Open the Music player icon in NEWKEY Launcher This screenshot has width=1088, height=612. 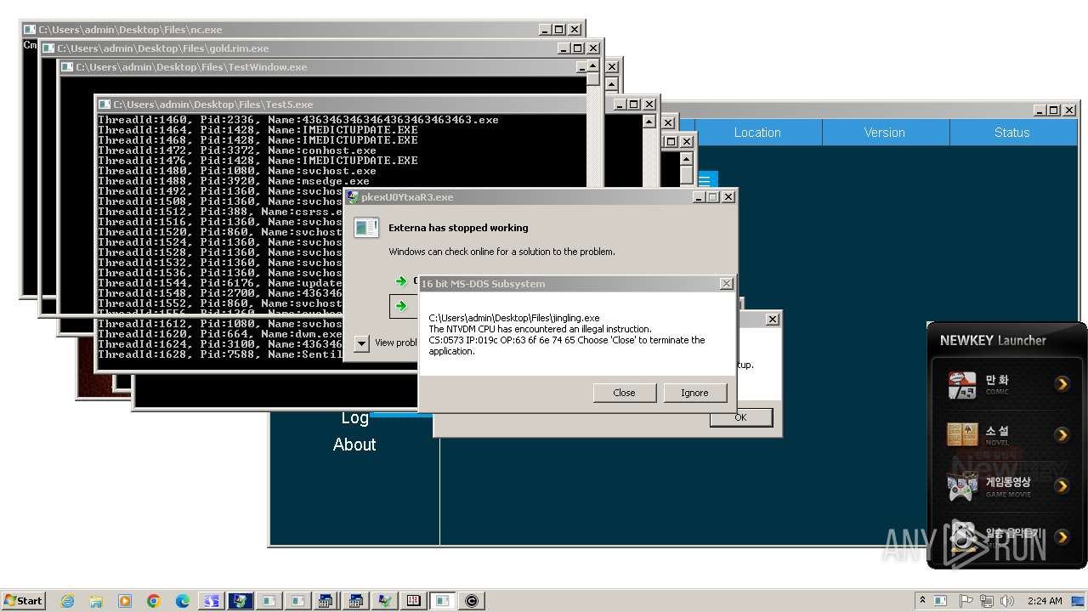click(962, 536)
